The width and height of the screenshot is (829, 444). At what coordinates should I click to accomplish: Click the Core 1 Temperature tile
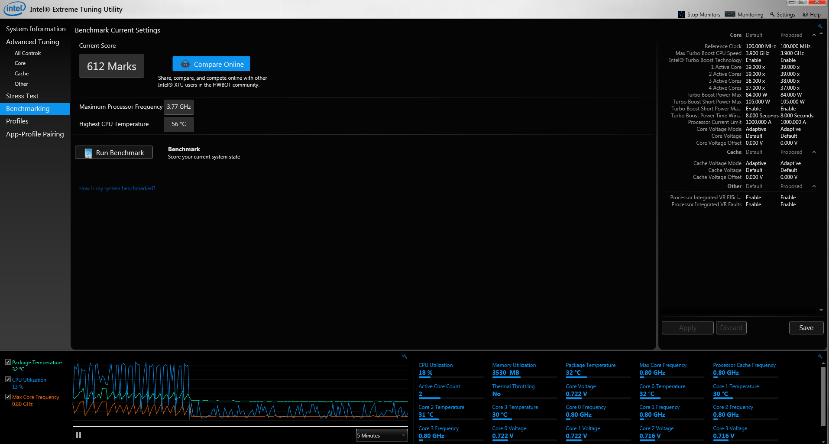(x=745, y=390)
